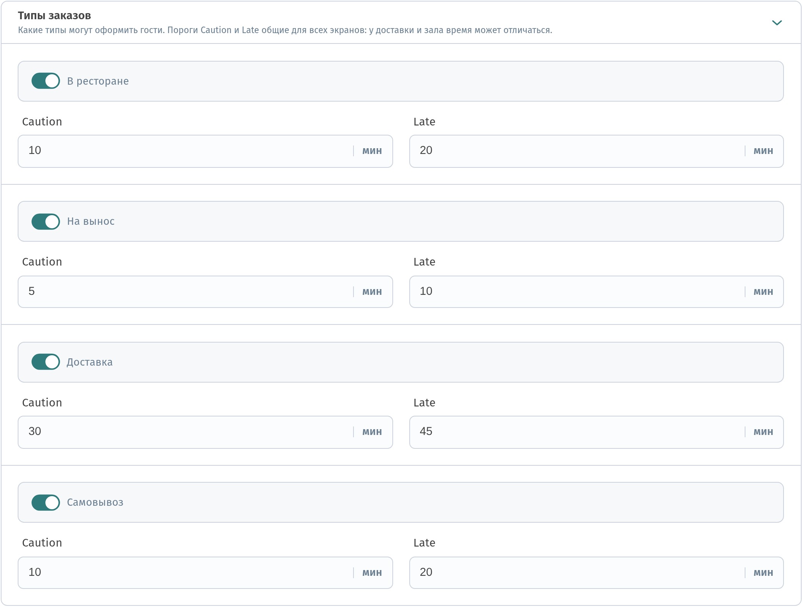Disable the На вынос order type

[x=46, y=221]
